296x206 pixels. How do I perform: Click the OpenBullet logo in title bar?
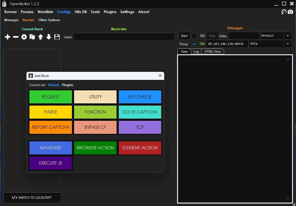[4, 4]
